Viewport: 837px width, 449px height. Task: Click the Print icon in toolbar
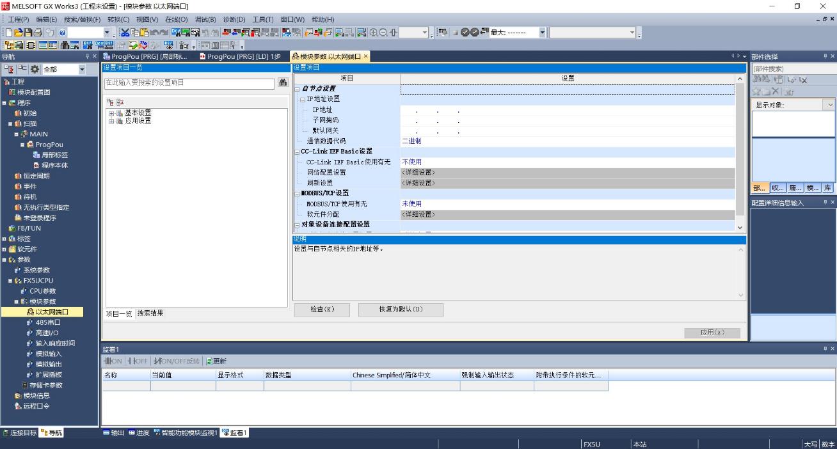(x=38, y=32)
